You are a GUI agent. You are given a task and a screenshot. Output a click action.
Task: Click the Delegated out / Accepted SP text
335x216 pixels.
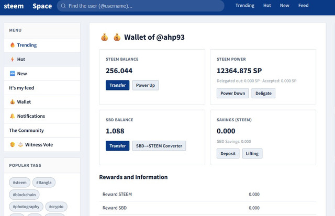point(256,81)
